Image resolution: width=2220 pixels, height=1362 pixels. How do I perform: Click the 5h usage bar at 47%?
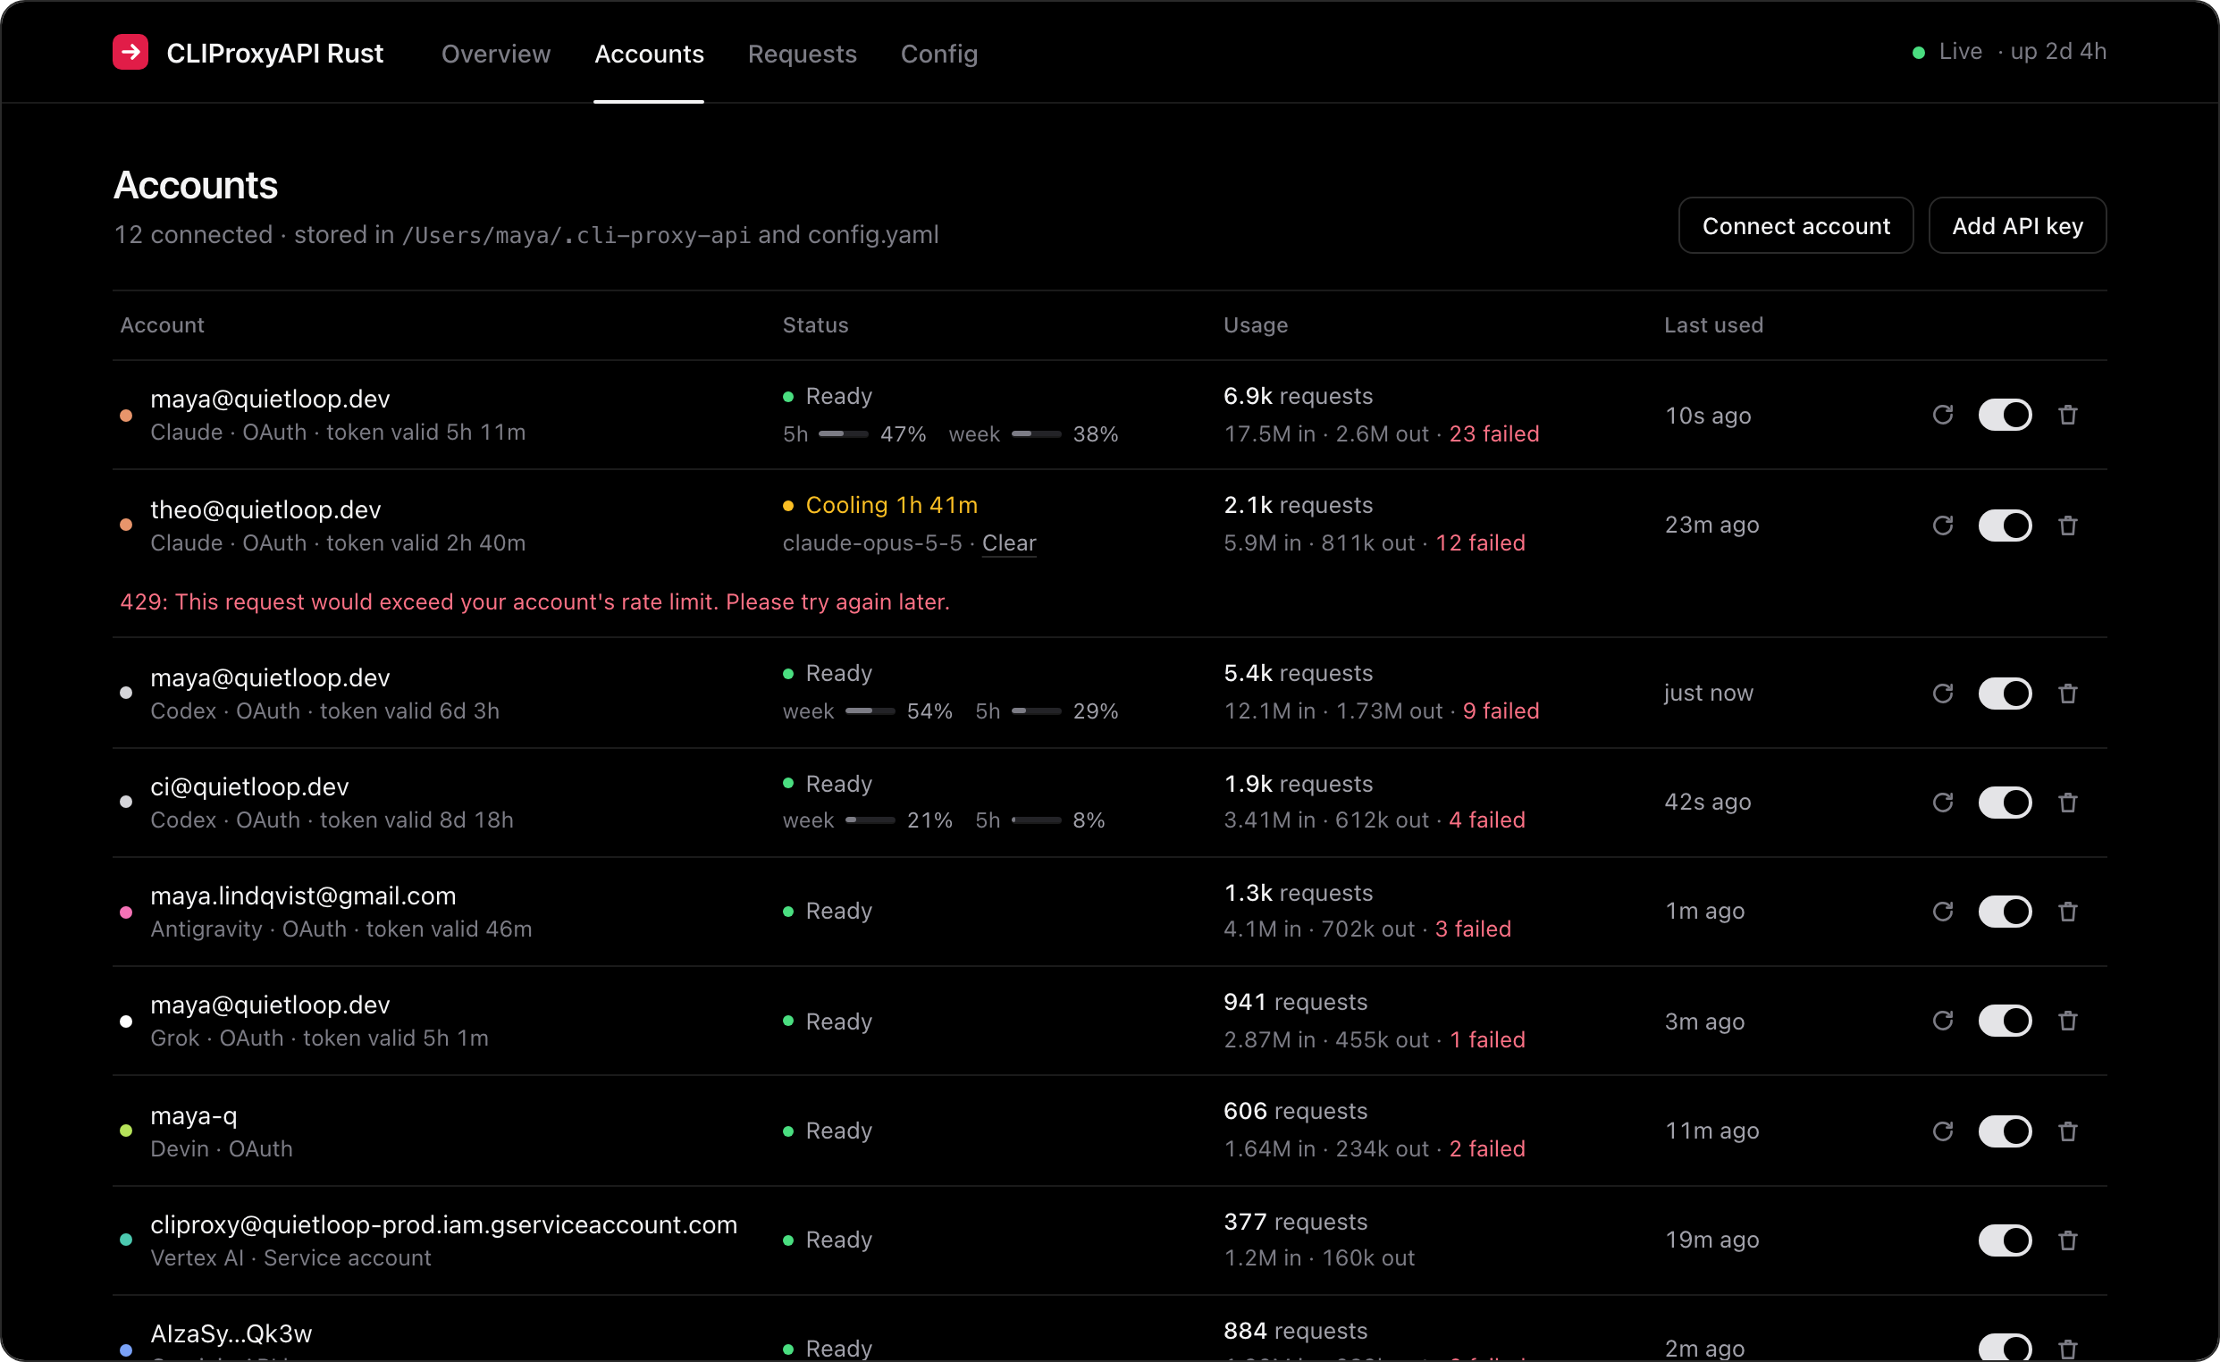tap(844, 434)
